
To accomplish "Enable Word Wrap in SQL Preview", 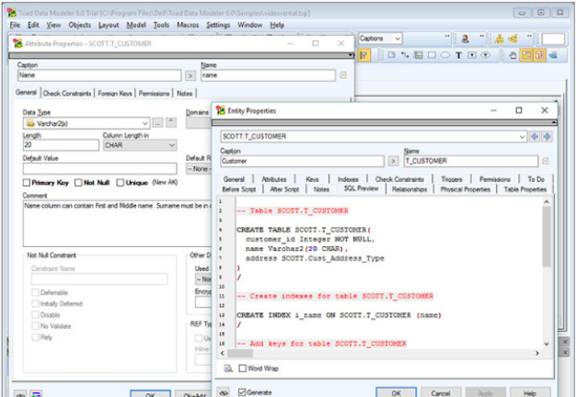I will click(x=242, y=369).
